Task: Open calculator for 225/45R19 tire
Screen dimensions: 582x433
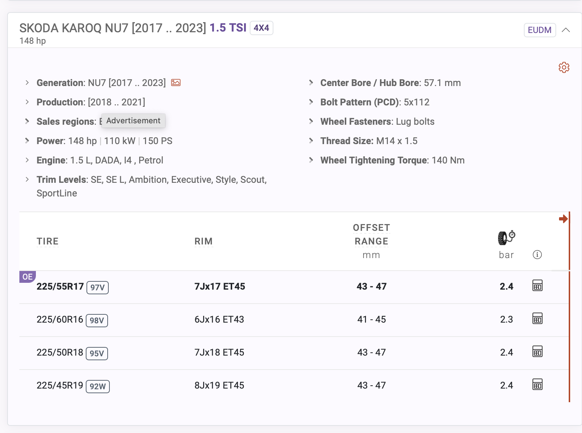Action: tap(537, 385)
